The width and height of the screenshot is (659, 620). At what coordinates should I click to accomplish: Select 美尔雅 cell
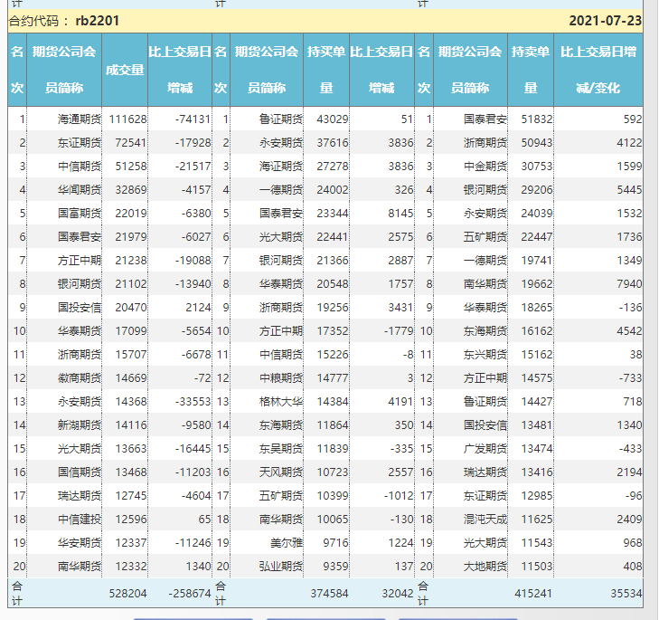point(287,543)
